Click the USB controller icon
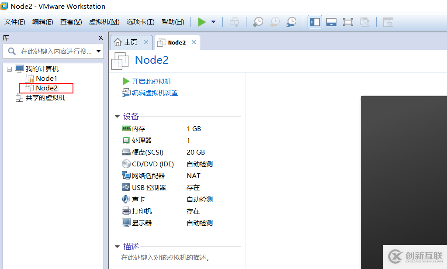This screenshot has width=447, height=269. [126, 187]
